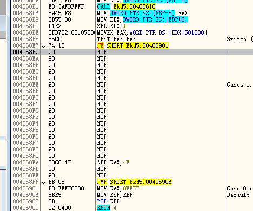The width and height of the screenshot is (253, 211).
Task: Click the Default comment at 00406906
Action: [x=238, y=195]
